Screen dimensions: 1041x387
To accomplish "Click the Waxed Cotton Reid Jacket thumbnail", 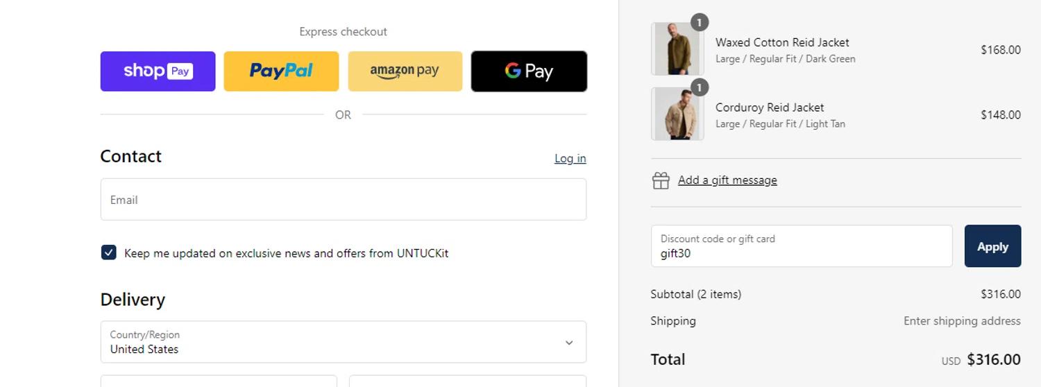I will (x=677, y=50).
